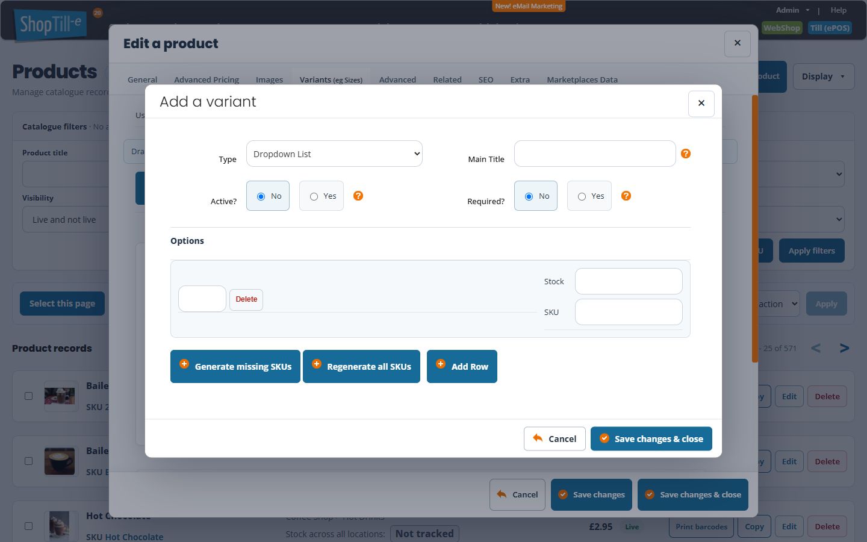Image resolution: width=867 pixels, height=542 pixels.
Task: Switch to the SEO tab
Action: coord(486,79)
